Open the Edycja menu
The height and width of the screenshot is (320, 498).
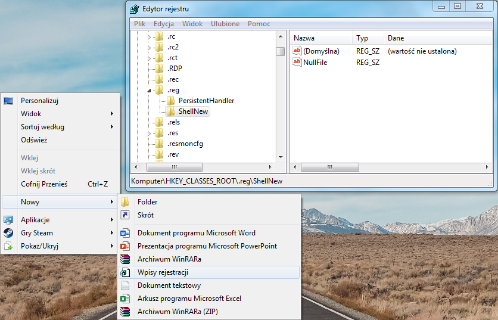[164, 24]
